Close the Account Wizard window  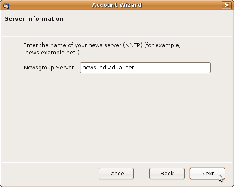click(x=227, y=5)
